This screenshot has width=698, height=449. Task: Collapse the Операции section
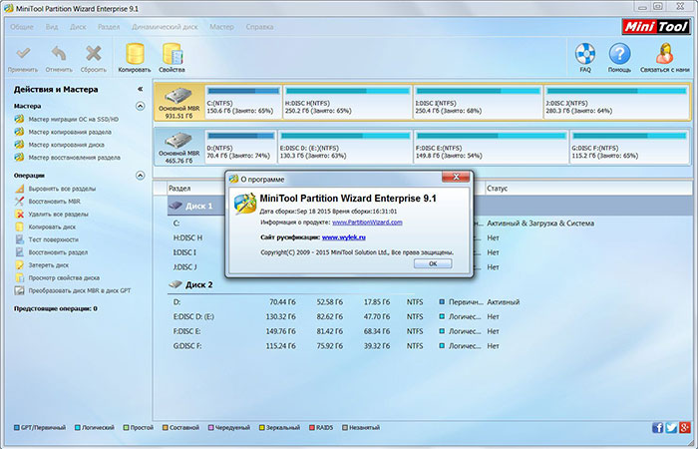click(x=141, y=176)
